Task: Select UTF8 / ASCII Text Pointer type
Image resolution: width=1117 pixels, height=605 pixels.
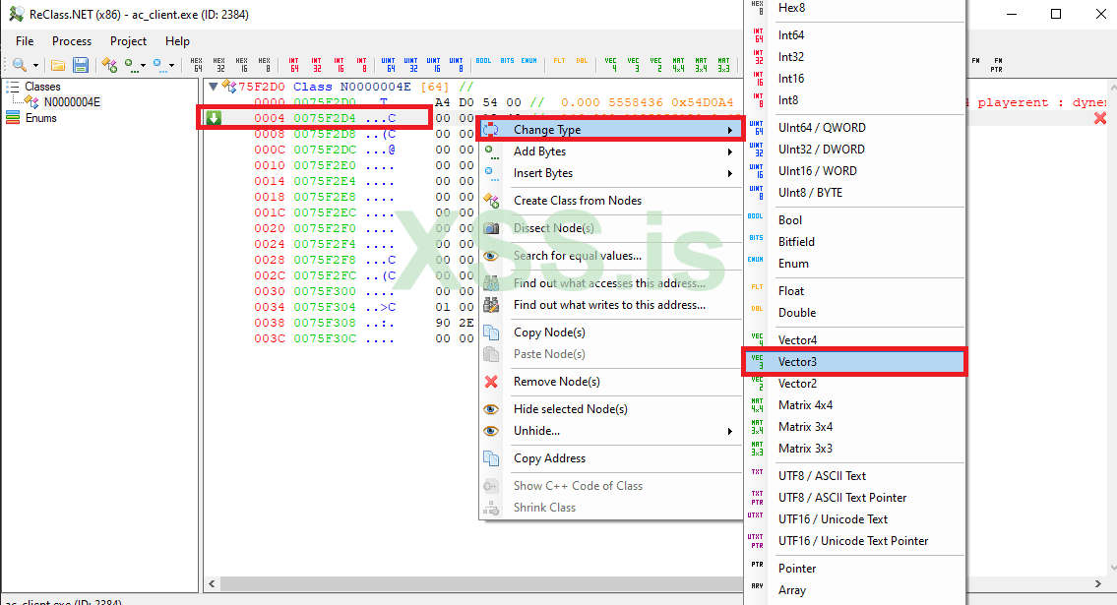Action: [855, 498]
